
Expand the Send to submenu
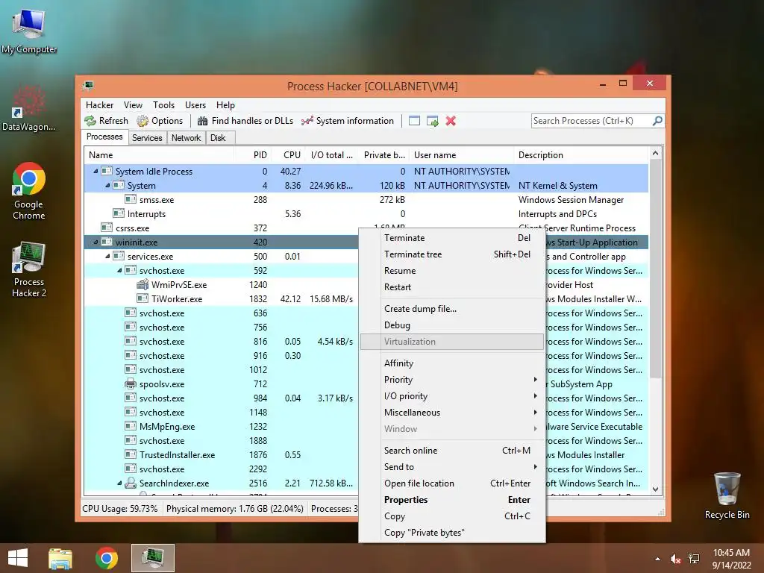click(x=451, y=467)
